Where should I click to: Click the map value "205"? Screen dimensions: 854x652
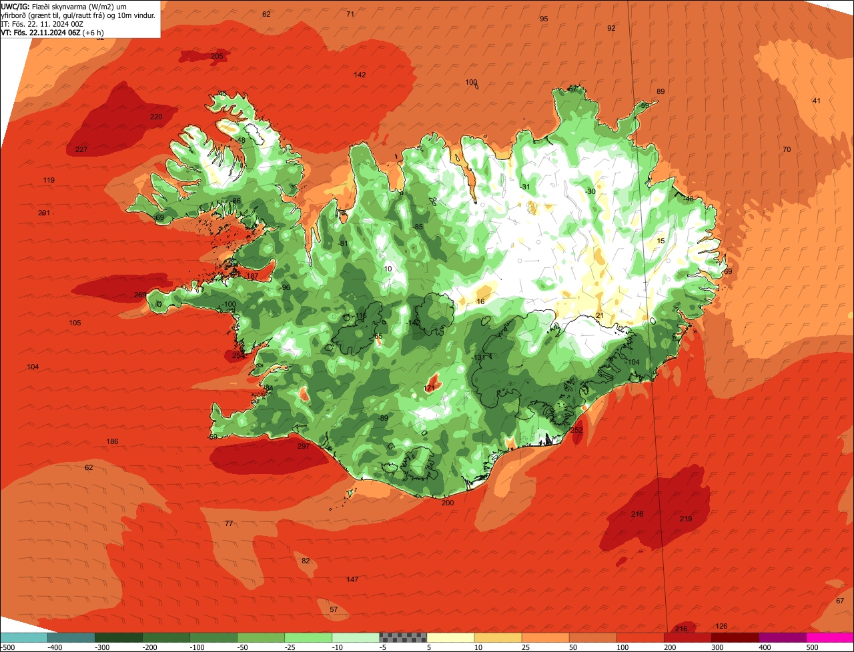217,56
